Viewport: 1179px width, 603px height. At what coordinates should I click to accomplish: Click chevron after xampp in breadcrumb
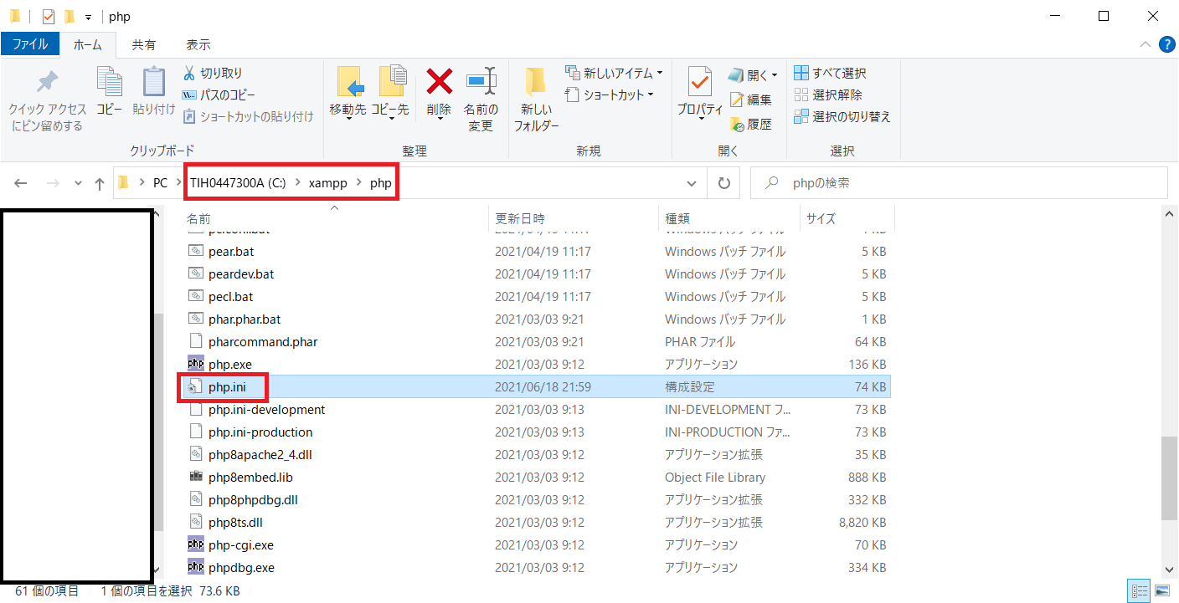click(x=358, y=183)
